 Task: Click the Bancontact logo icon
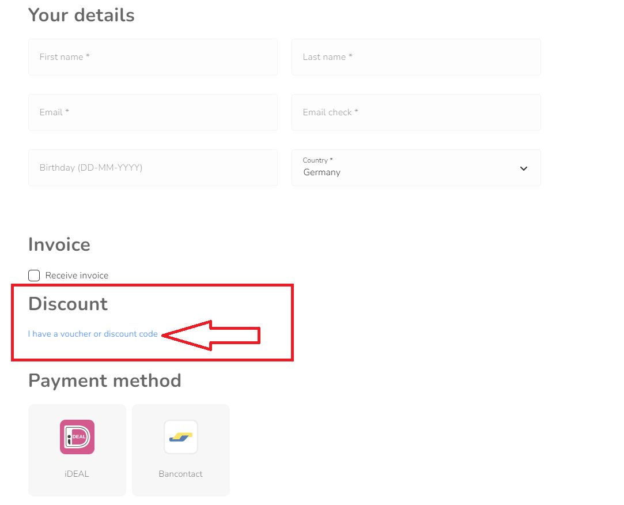click(180, 437)
